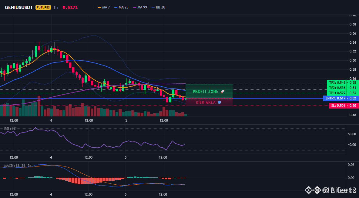359x198 pixels.
Task: Click the TP2: 0.536 green label
Action: click(337, 88)
